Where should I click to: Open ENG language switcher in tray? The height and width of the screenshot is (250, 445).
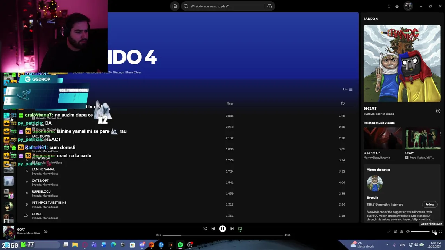402,245
